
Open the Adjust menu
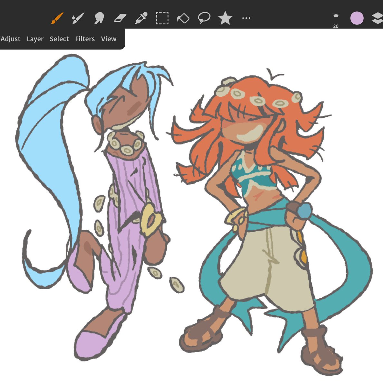pyautogui.click(x=11, y=39)
